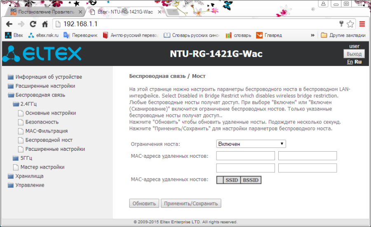Show hidden bookmarks via double chevron
Viewport: 371px width, 227px height.
coord(312,35)
